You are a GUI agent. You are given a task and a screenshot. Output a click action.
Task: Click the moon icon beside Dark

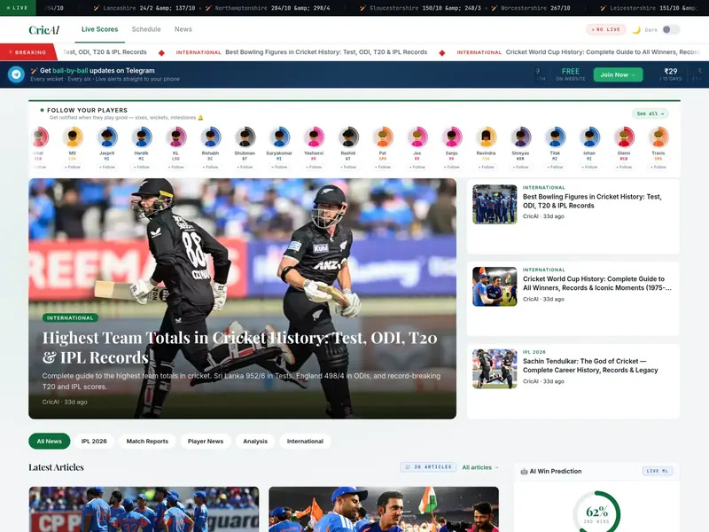click(636, 30)
